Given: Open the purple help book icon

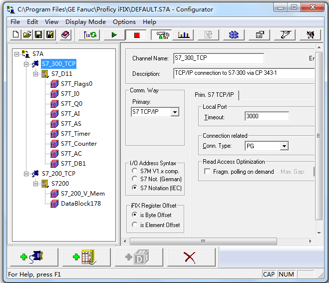Looking at the screenshot, I should (x=65, y=34).
